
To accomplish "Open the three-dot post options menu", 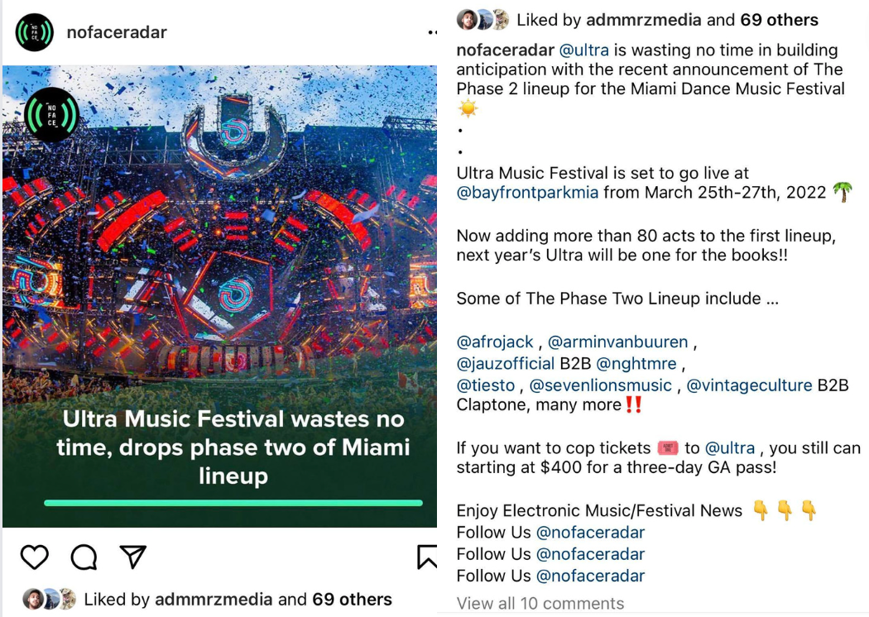I will tap(433, 33).
